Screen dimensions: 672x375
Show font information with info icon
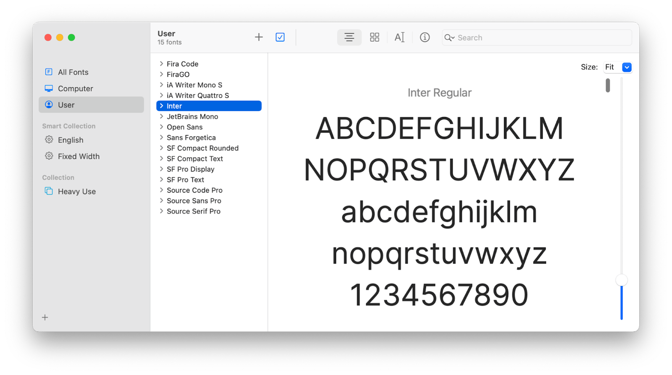pos(425,37)
